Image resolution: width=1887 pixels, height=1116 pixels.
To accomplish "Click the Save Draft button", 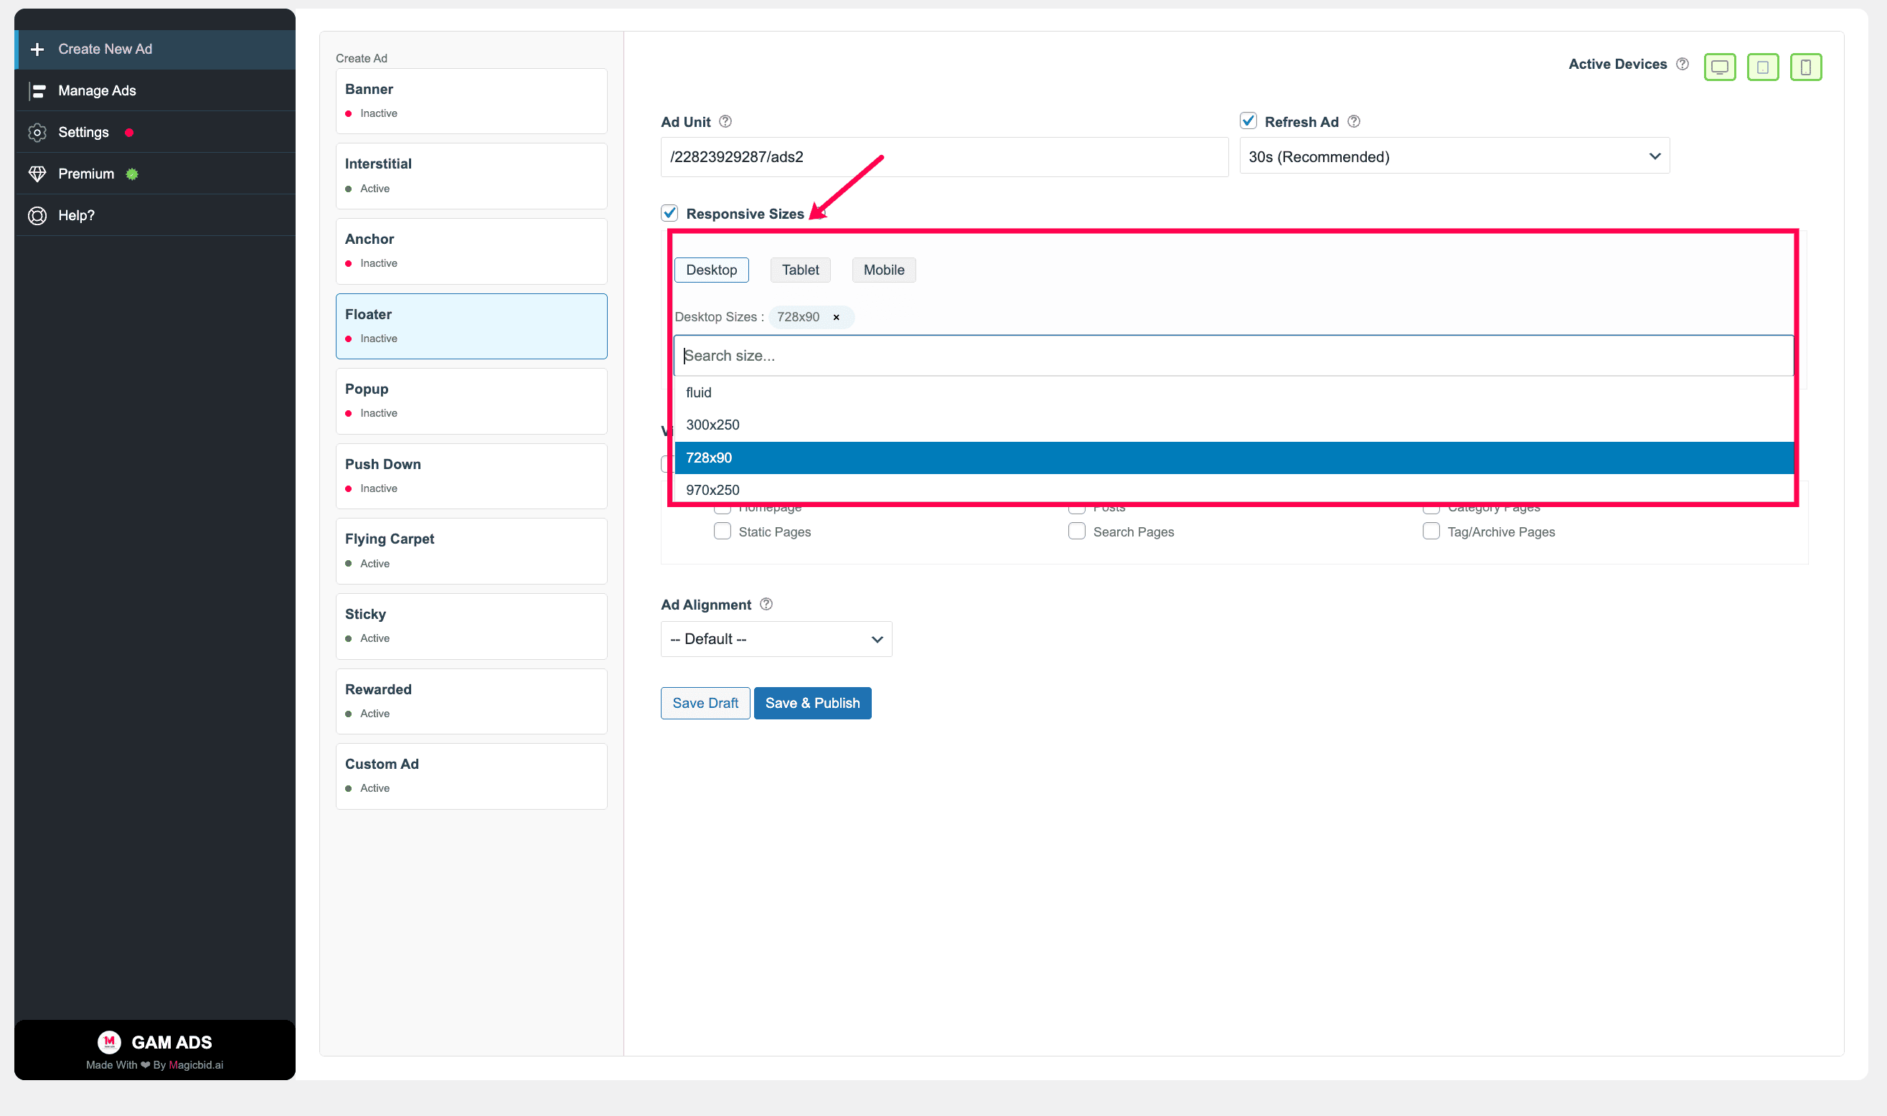I will (x=705, y=702).
